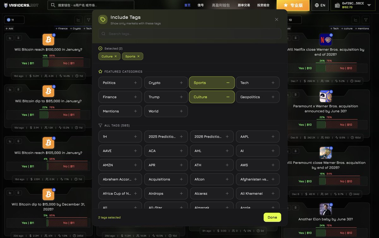379x238 pixels.
Task: Open the 跟单交易 tab
Action: click(244, 5)
